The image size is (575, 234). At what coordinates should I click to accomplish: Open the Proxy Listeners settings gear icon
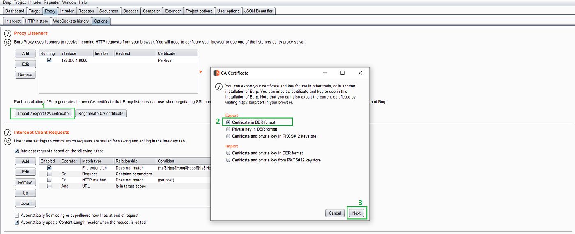coord(7,42)
